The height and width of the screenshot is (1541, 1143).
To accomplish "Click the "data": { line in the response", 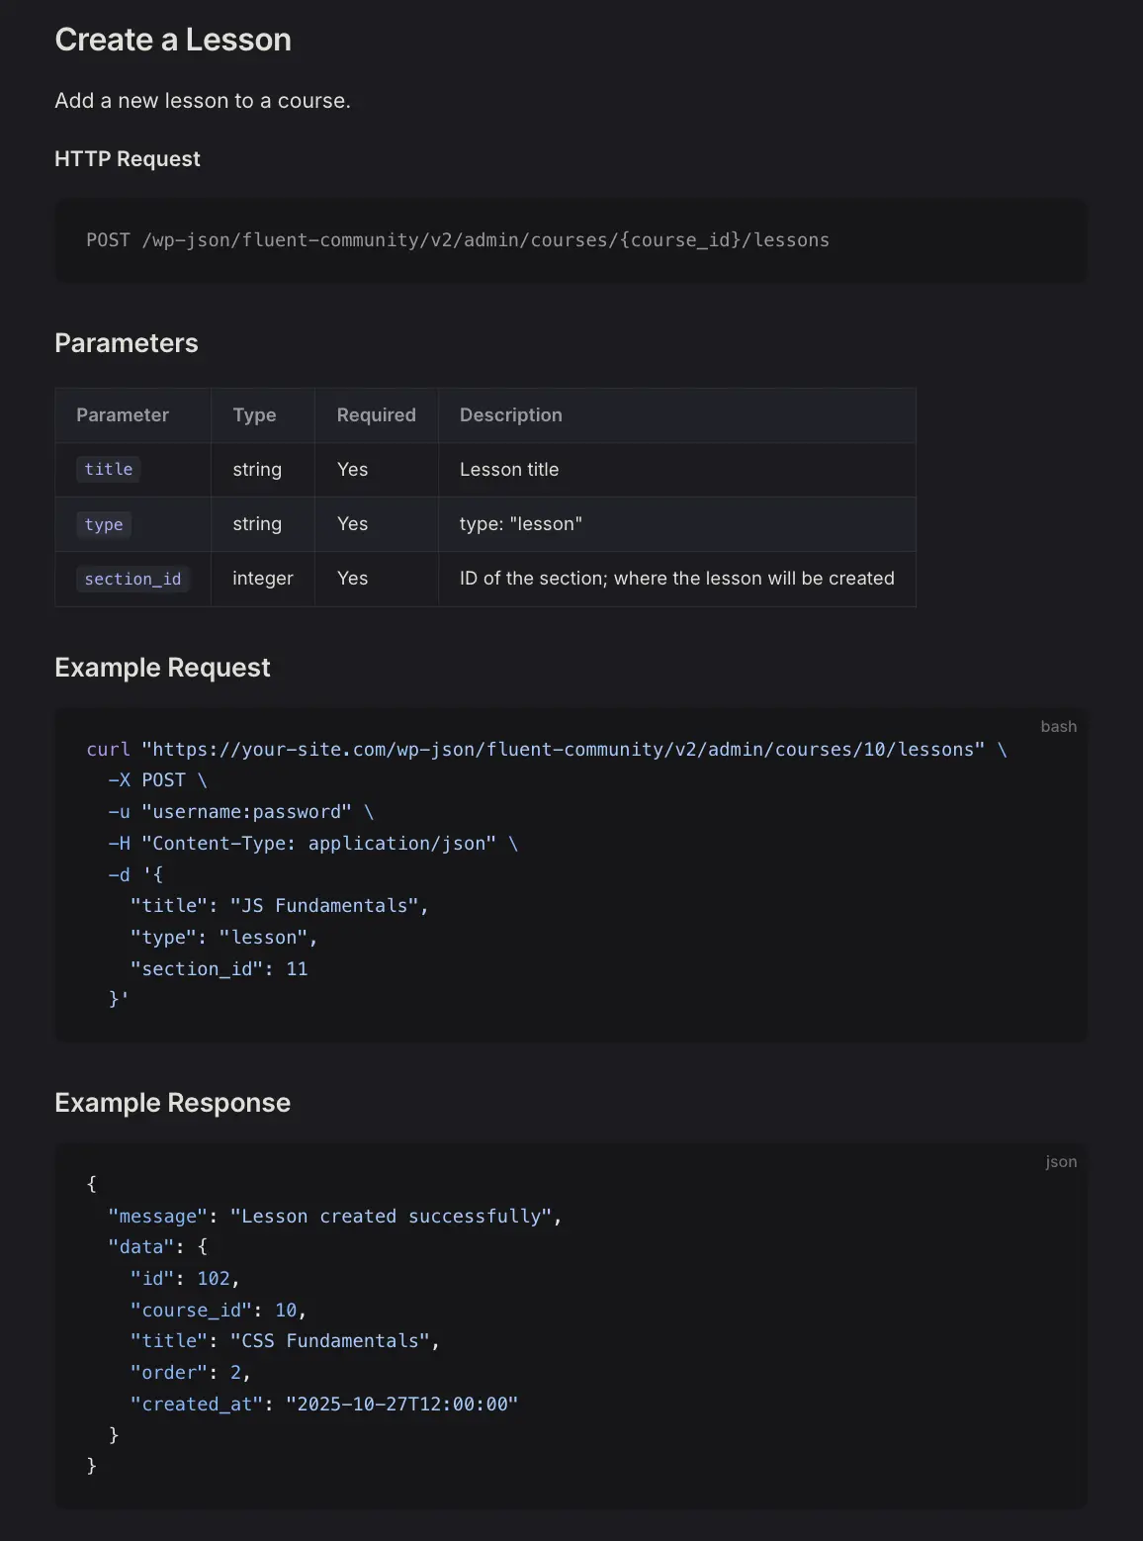I will pos(158,1247).
